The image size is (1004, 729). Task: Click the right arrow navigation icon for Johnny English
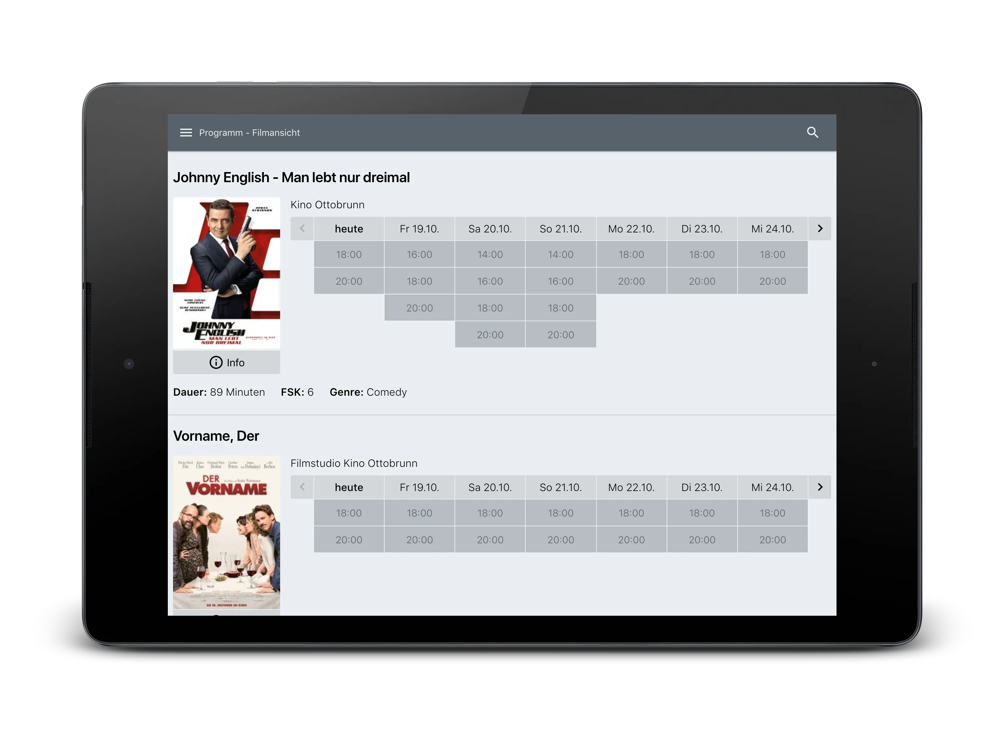coord(820,229)
